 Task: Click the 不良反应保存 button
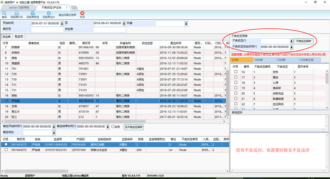304,41
